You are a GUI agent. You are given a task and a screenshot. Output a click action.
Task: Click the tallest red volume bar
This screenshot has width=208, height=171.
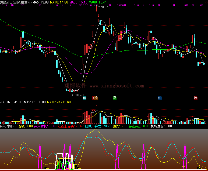coord(96,114)
